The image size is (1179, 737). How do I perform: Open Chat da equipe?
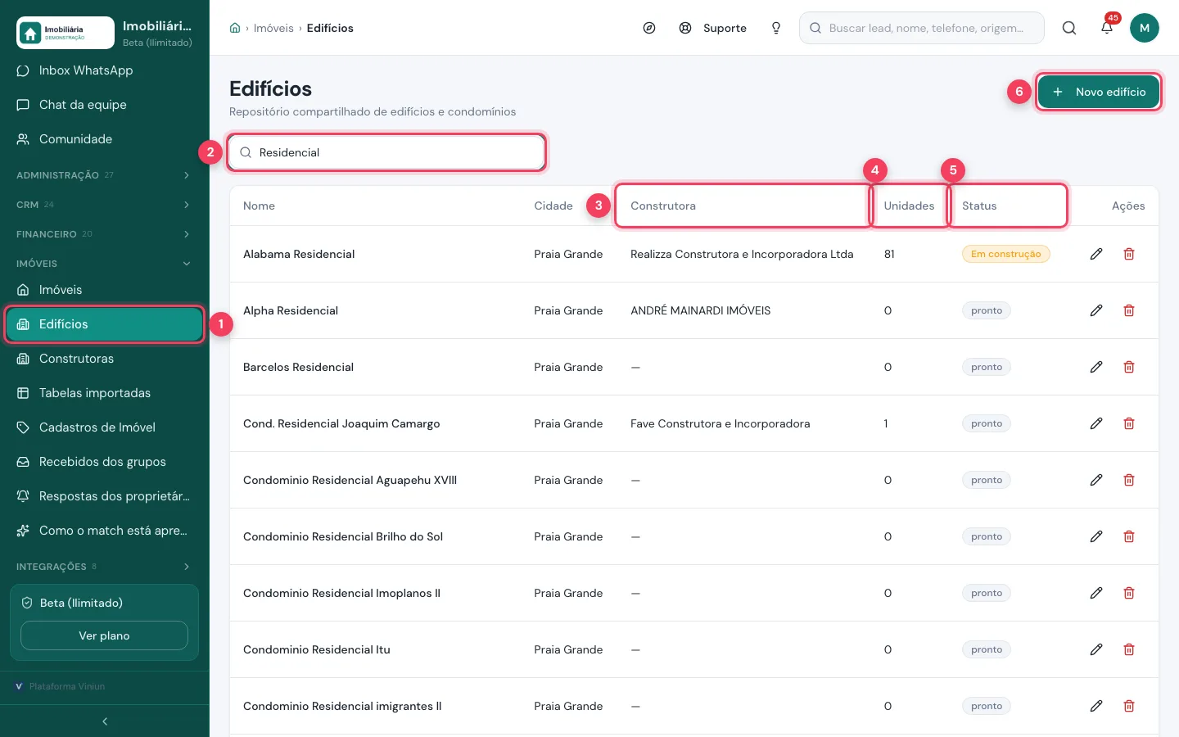click(x=105, y=105)
